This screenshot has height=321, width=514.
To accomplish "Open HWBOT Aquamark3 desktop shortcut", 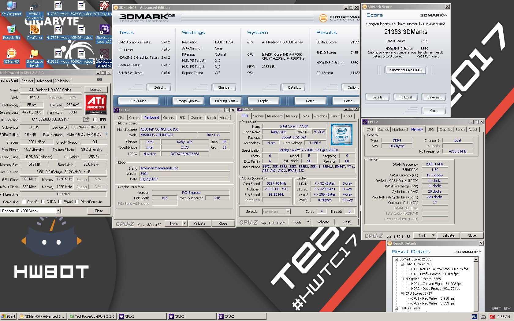I will point(35,10).
